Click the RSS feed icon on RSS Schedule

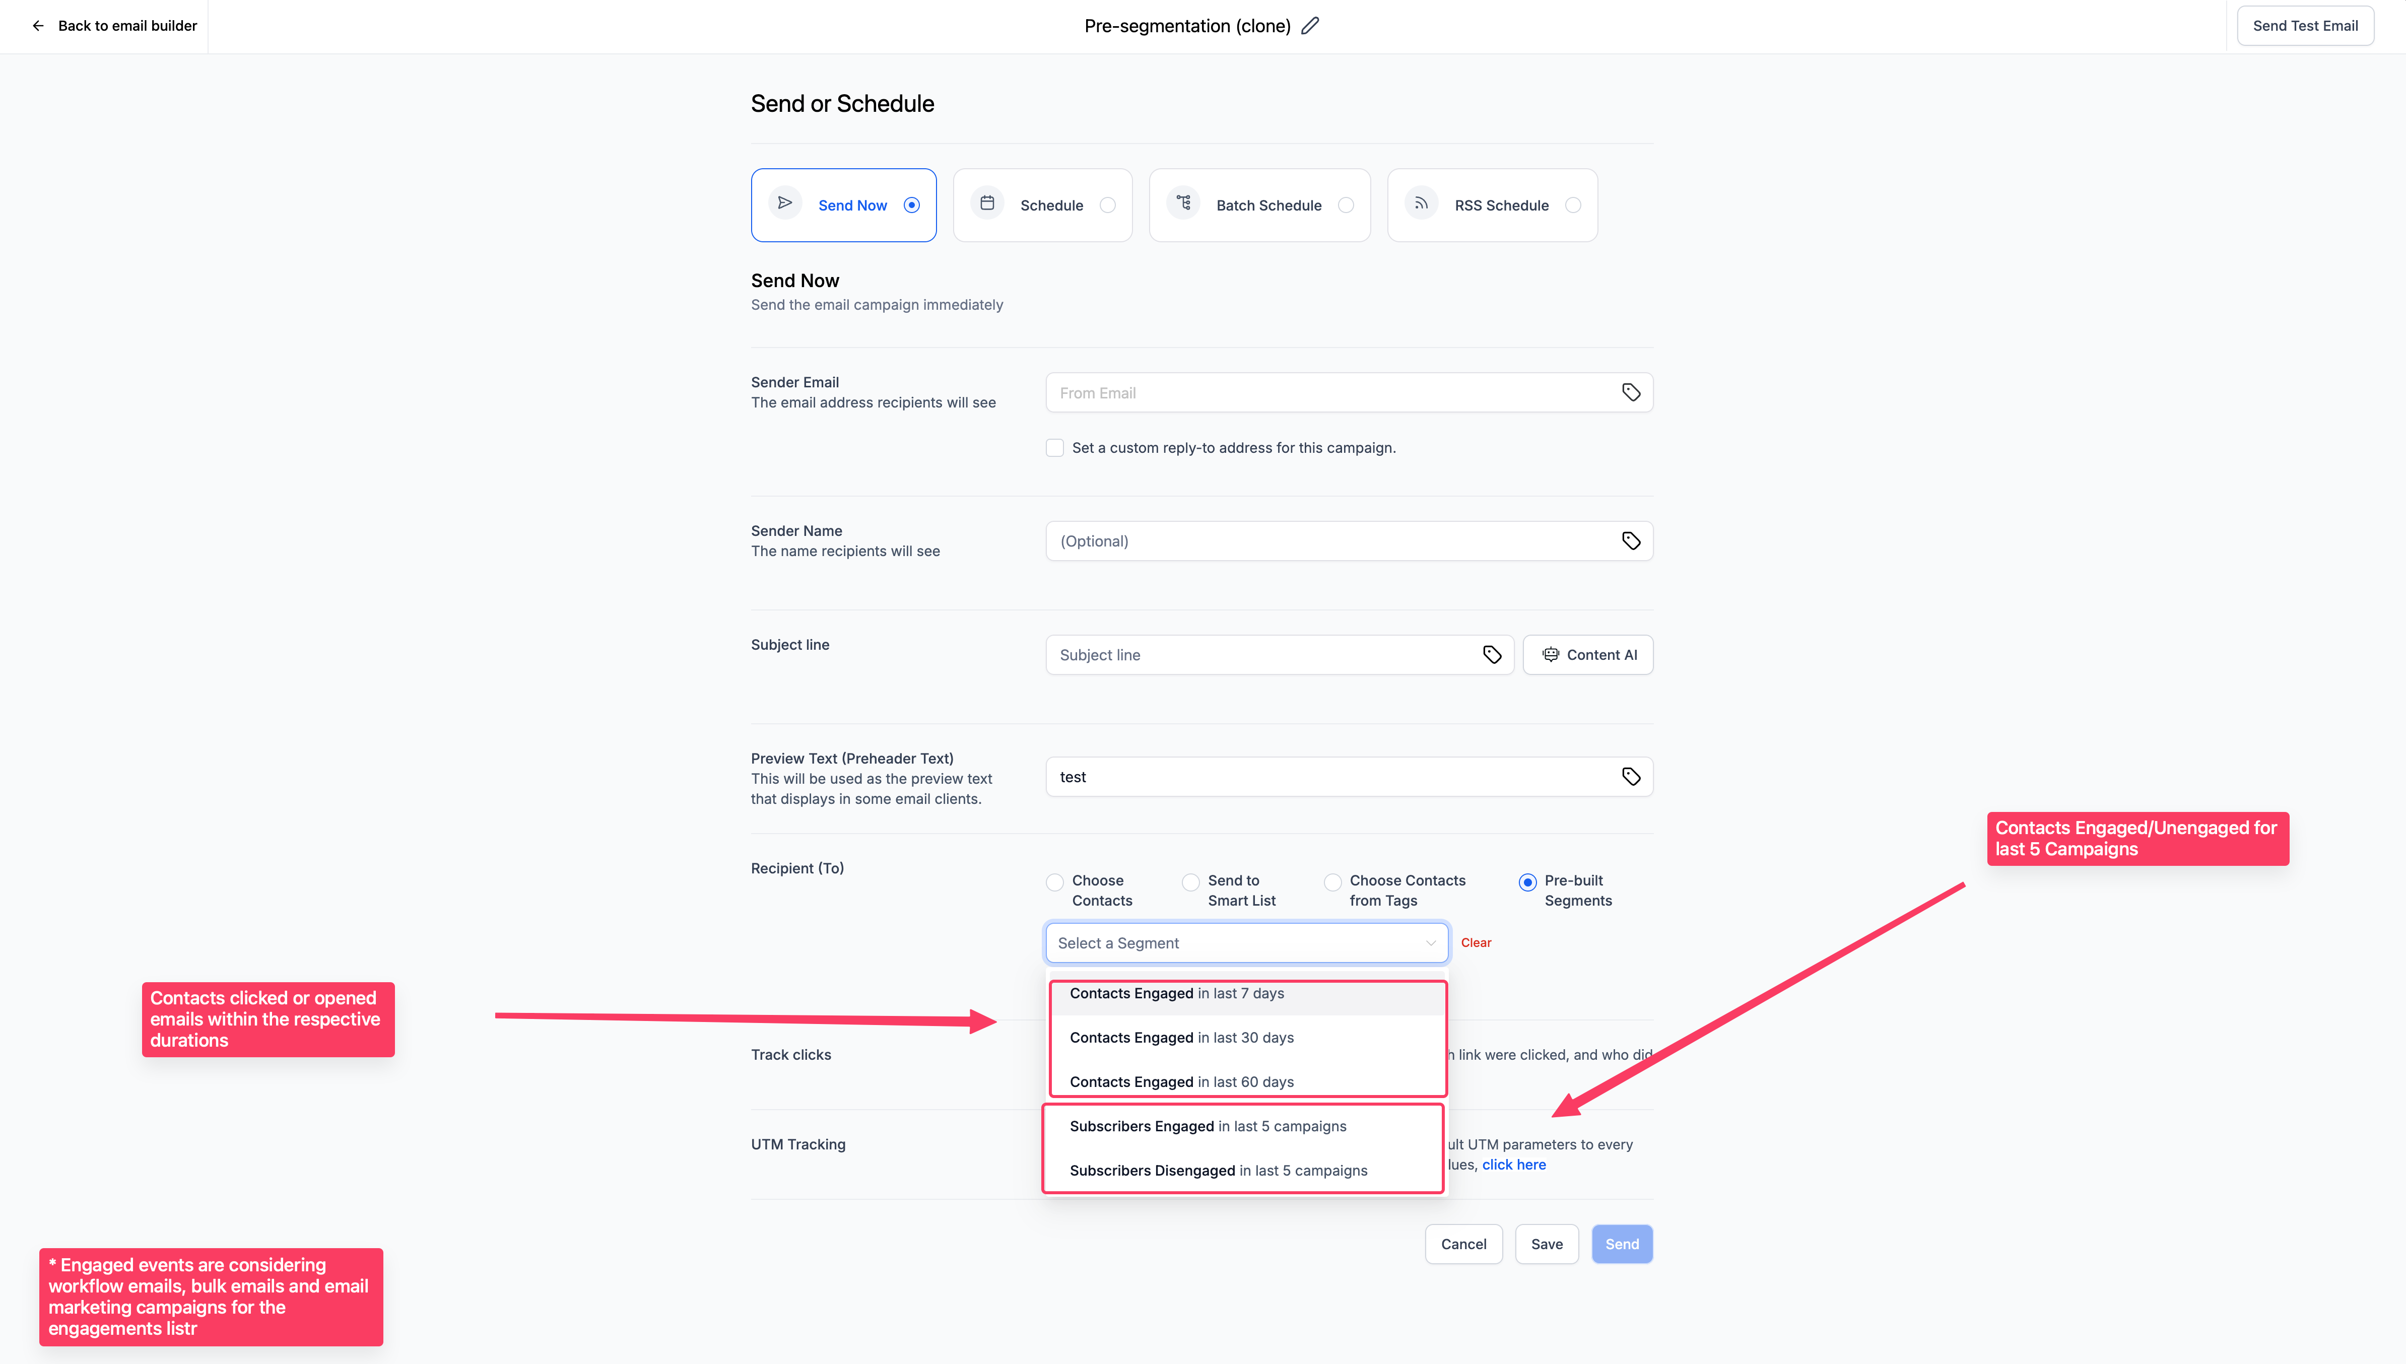point(1420,203)
